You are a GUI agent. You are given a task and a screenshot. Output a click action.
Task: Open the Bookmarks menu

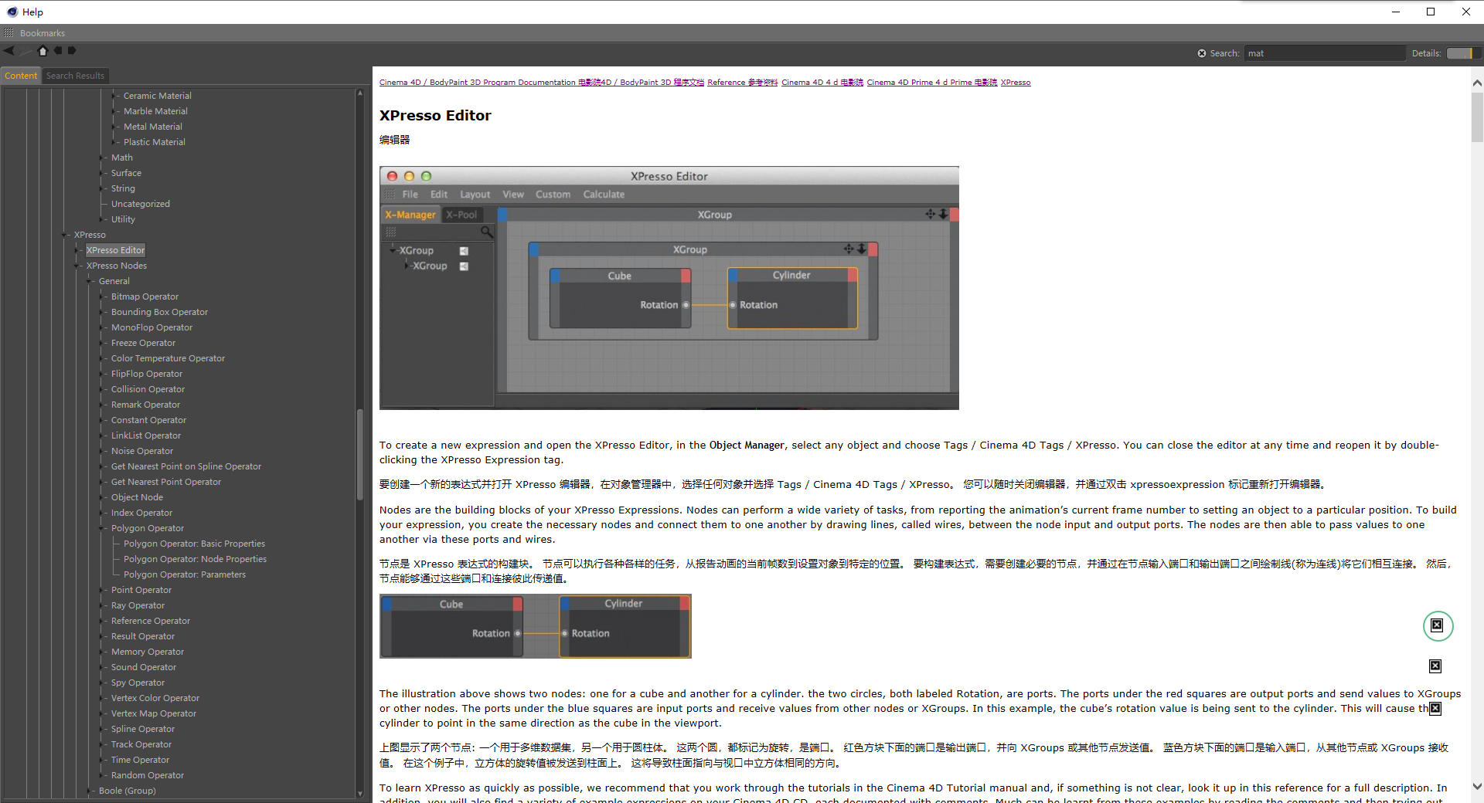tap(43, 33)
